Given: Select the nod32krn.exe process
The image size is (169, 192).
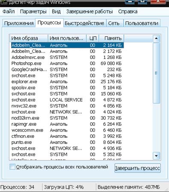Looking at the screenshot, I should (x=67, y=118).
